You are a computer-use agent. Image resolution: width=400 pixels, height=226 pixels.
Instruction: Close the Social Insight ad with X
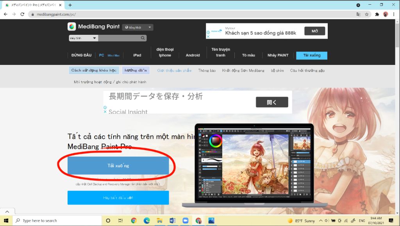click(105, 111)
